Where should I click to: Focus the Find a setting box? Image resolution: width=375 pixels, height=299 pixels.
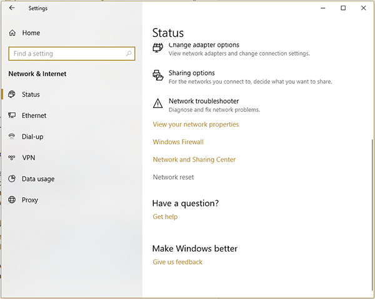72,54
